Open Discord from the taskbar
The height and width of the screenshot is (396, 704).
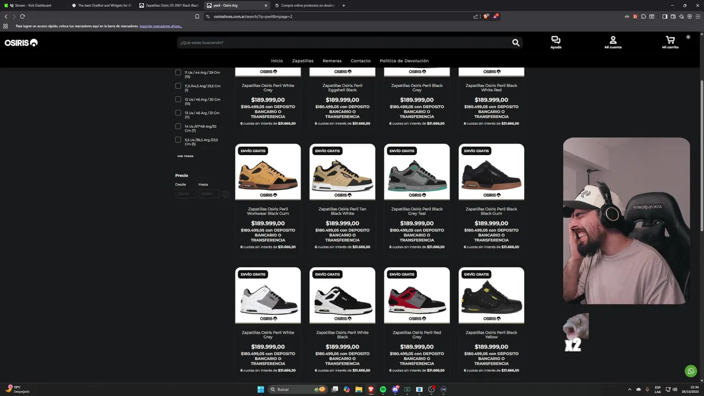395,389
